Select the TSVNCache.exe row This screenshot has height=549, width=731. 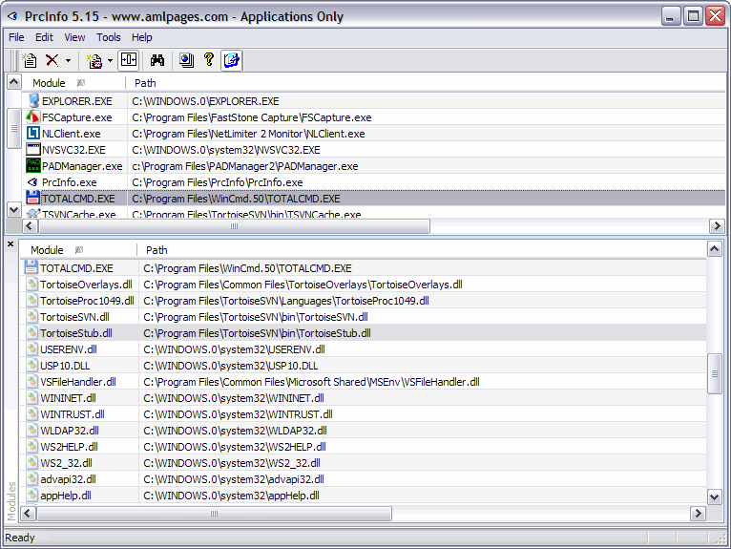[x=373, y=214]
